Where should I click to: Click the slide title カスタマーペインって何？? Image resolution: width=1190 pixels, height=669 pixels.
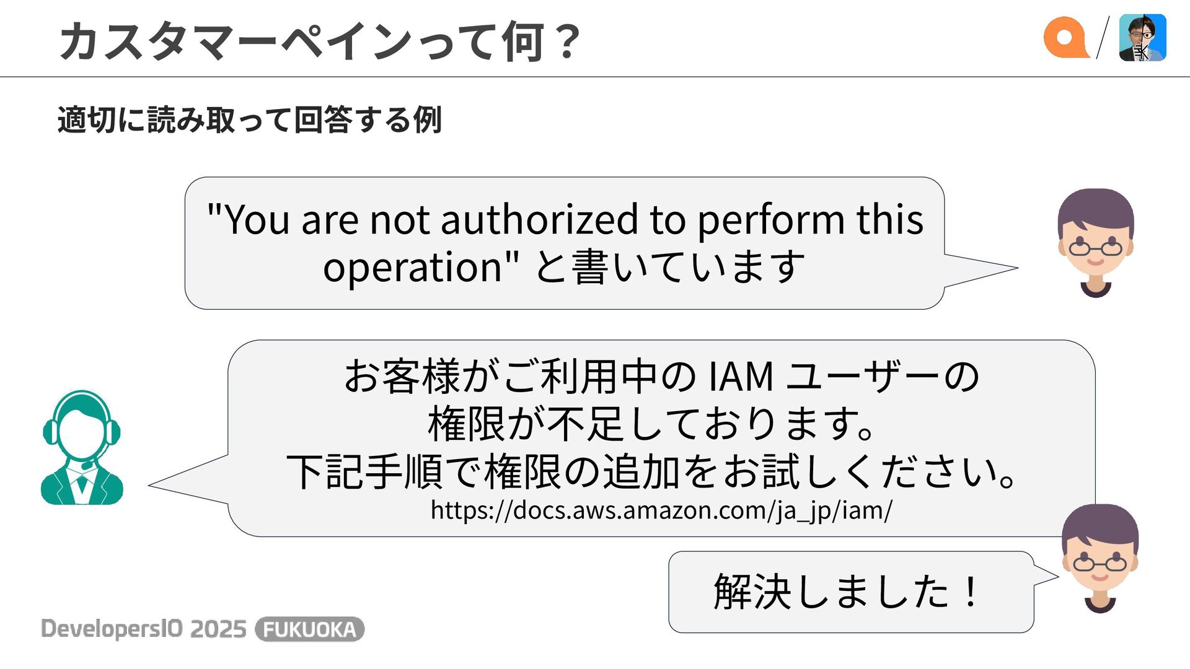click(320, 42)
